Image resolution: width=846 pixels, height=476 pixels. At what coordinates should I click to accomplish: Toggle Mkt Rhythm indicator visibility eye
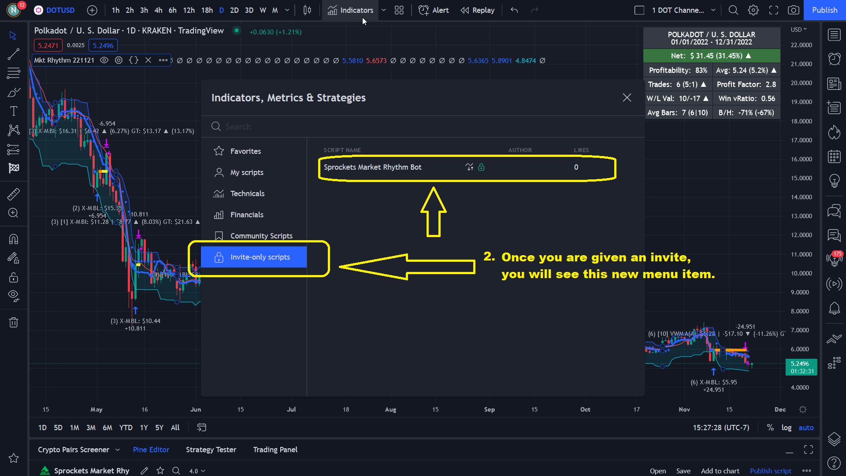104,60
